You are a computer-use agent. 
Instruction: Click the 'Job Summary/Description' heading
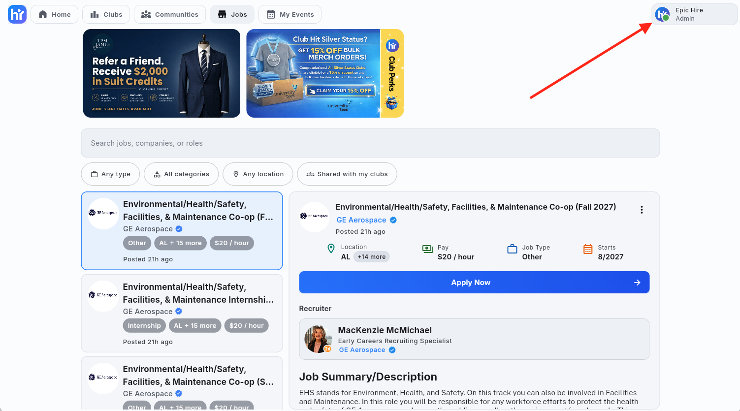[x=368, y=377]
